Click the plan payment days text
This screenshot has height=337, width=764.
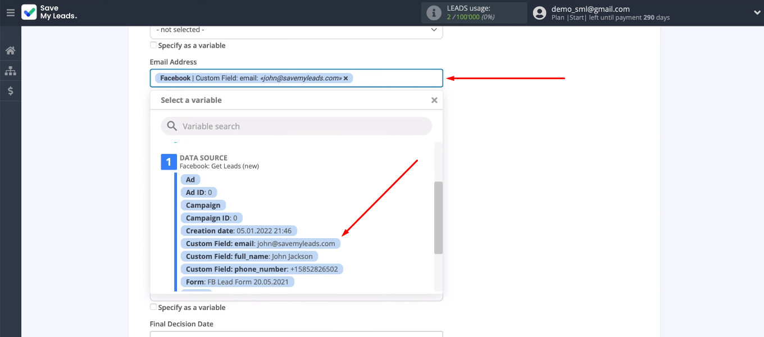611,17
